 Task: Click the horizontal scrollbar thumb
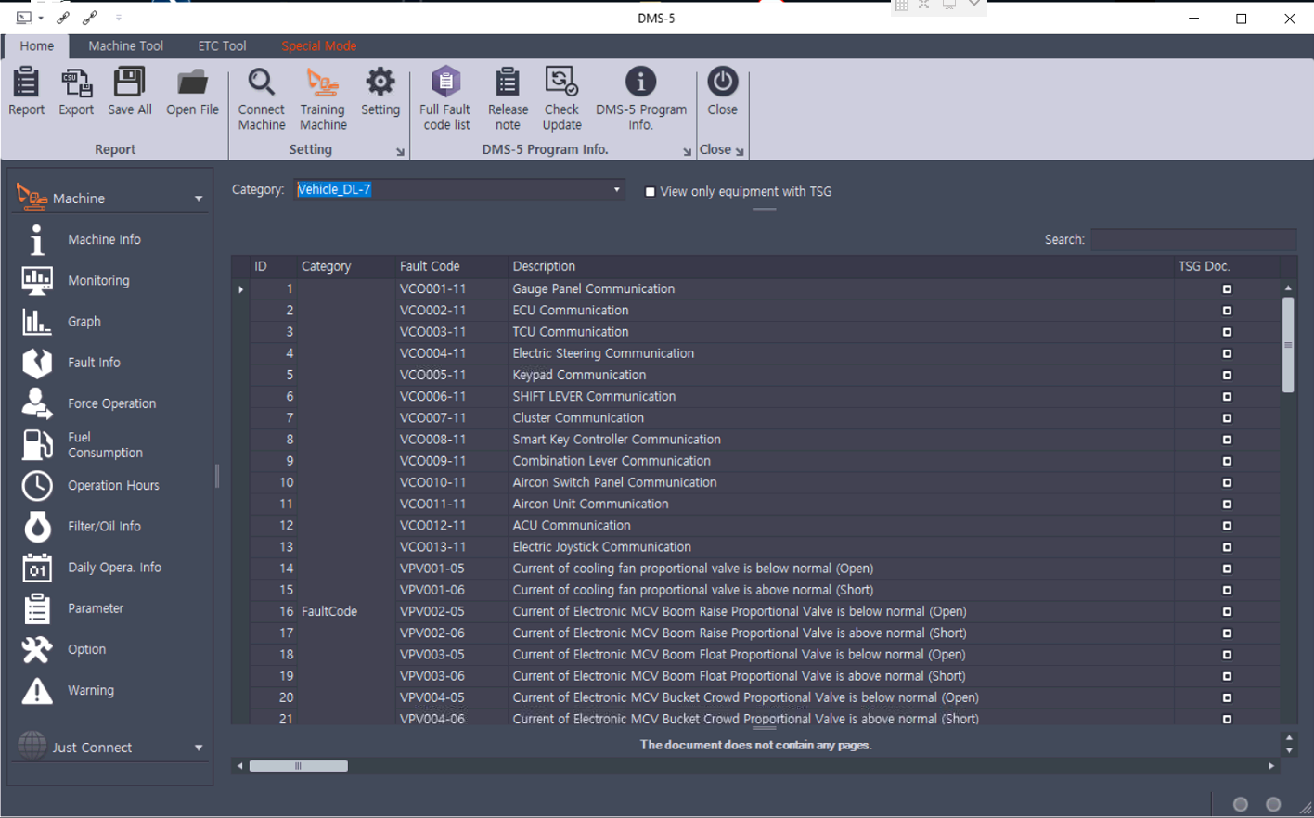point(299,766)
